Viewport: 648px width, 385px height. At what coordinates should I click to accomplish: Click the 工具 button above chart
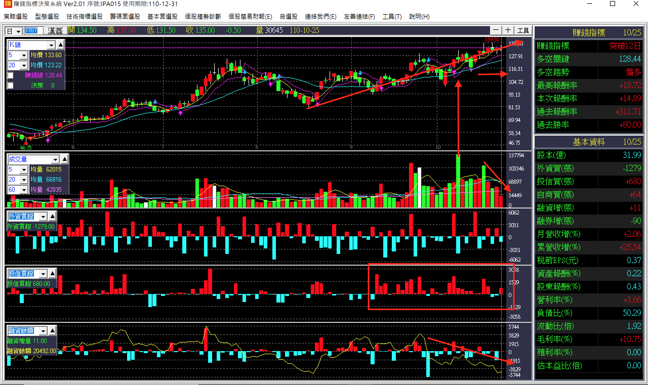pyautogui.click(x=523, y=31)
